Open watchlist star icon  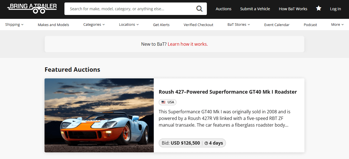(x=319, y=9)
